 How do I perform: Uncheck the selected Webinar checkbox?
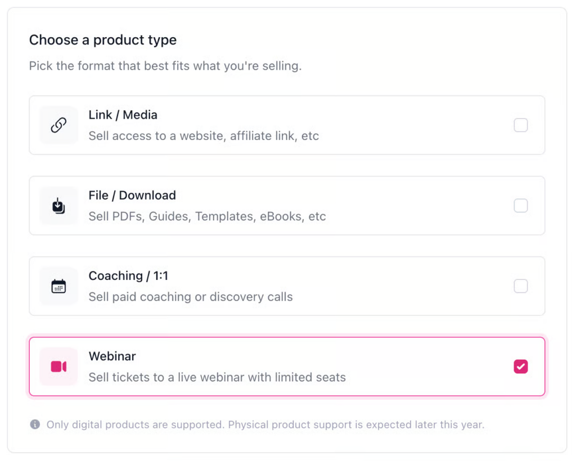point(521,367)
